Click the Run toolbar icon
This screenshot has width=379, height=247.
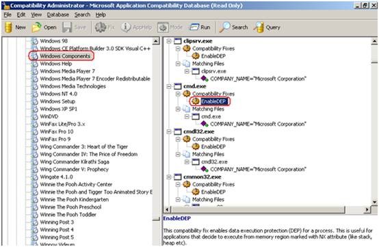click(194, 27)
